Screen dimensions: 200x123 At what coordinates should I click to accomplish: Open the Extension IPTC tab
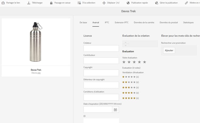(122, 23)
